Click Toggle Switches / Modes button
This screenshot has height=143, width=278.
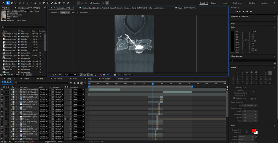(53, 142)
